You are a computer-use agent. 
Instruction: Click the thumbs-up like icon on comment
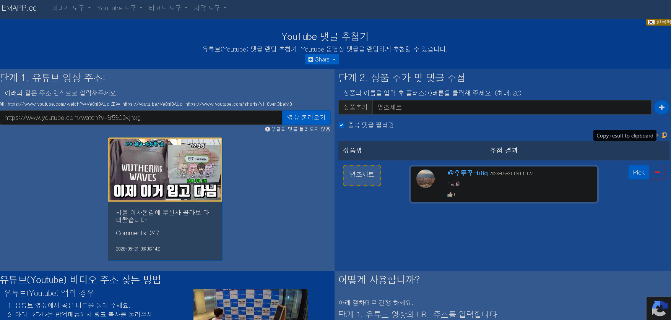click(x=450, y=195)
